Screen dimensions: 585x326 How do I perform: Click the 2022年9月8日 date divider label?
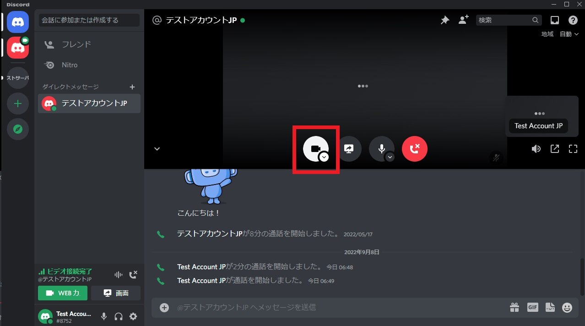[362, 252]
